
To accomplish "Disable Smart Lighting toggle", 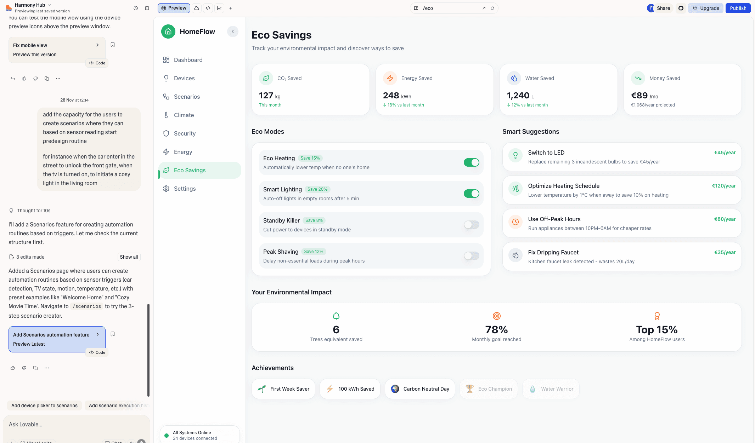I will [471, 194].
